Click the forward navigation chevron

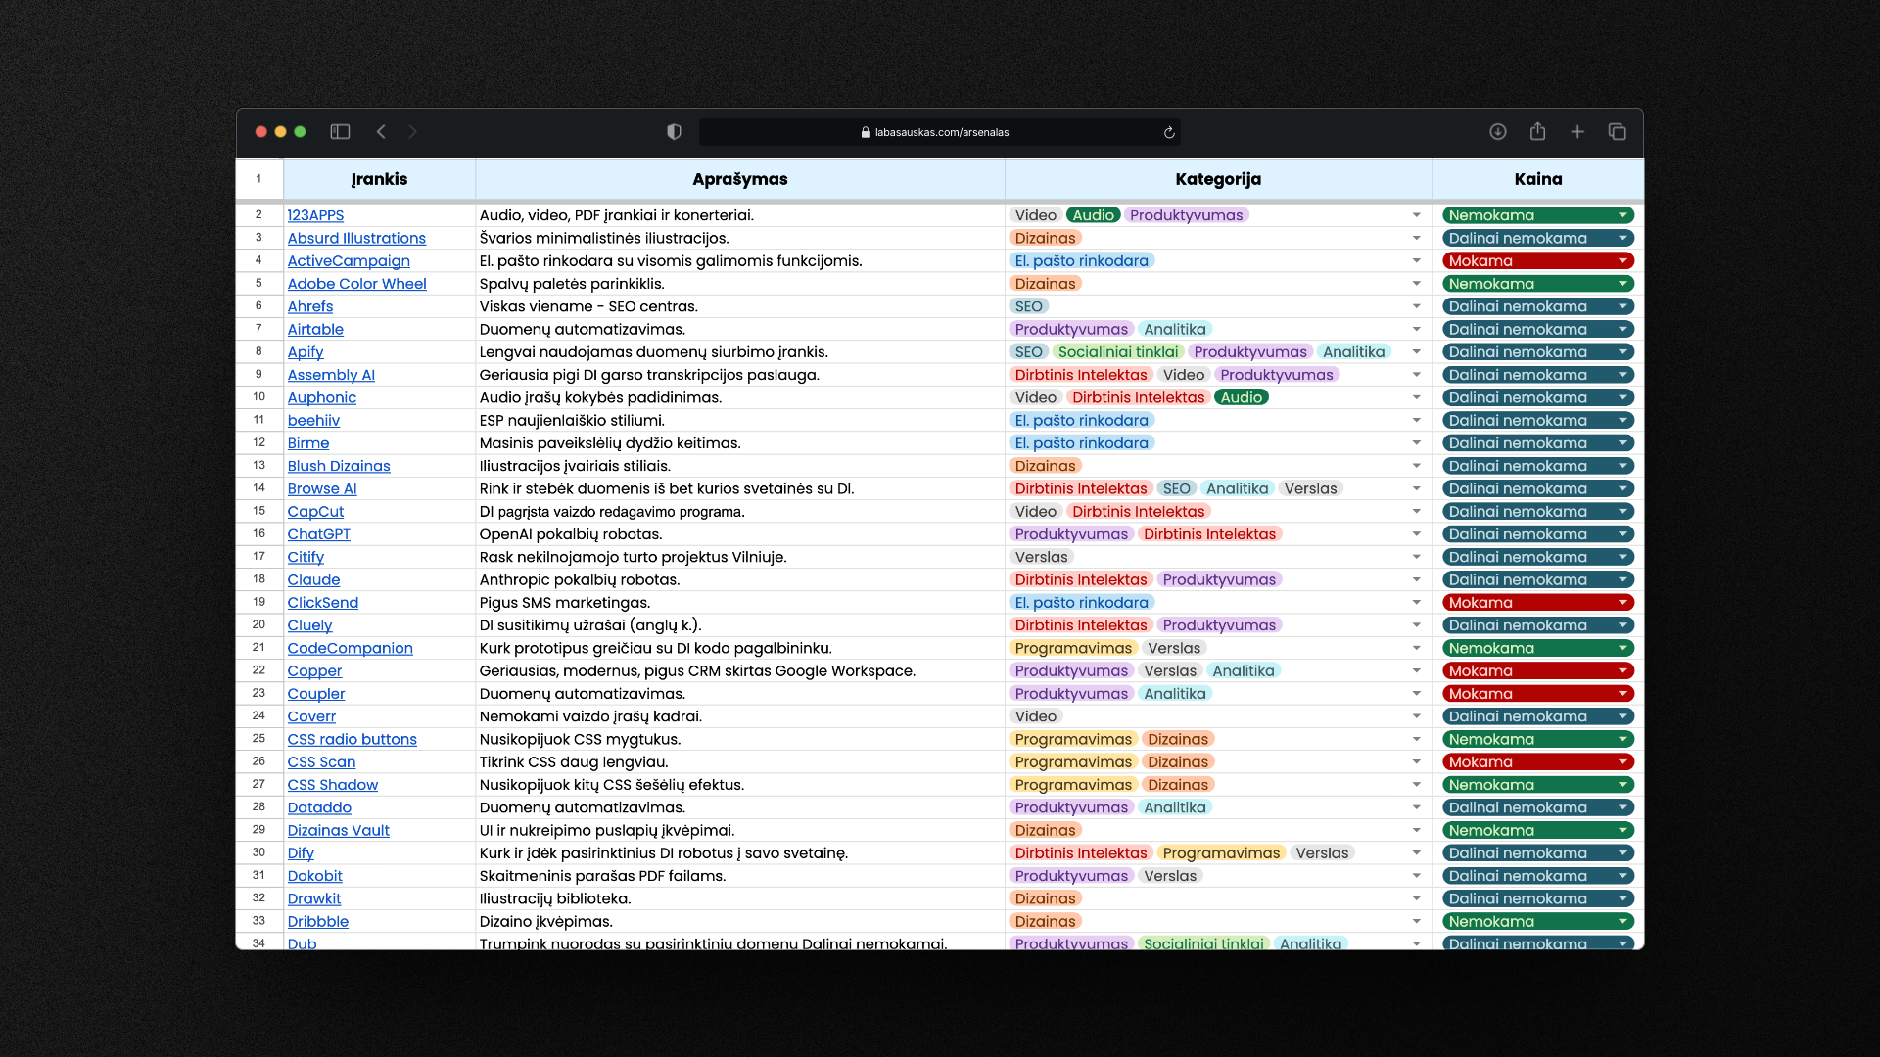[x=412, y=132]
